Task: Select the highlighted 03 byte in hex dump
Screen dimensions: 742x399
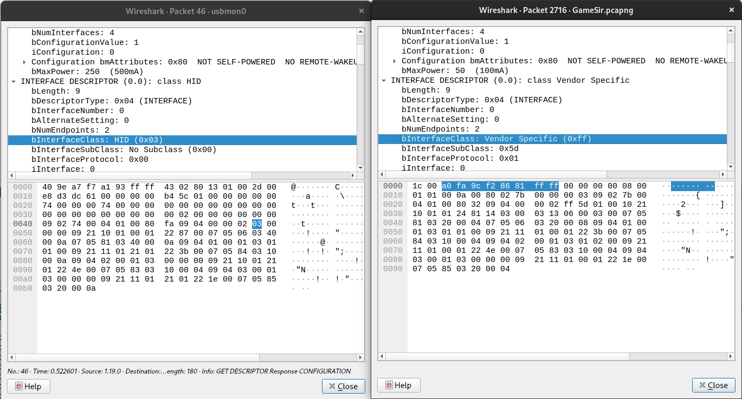Action: click(x=257, y=223)
